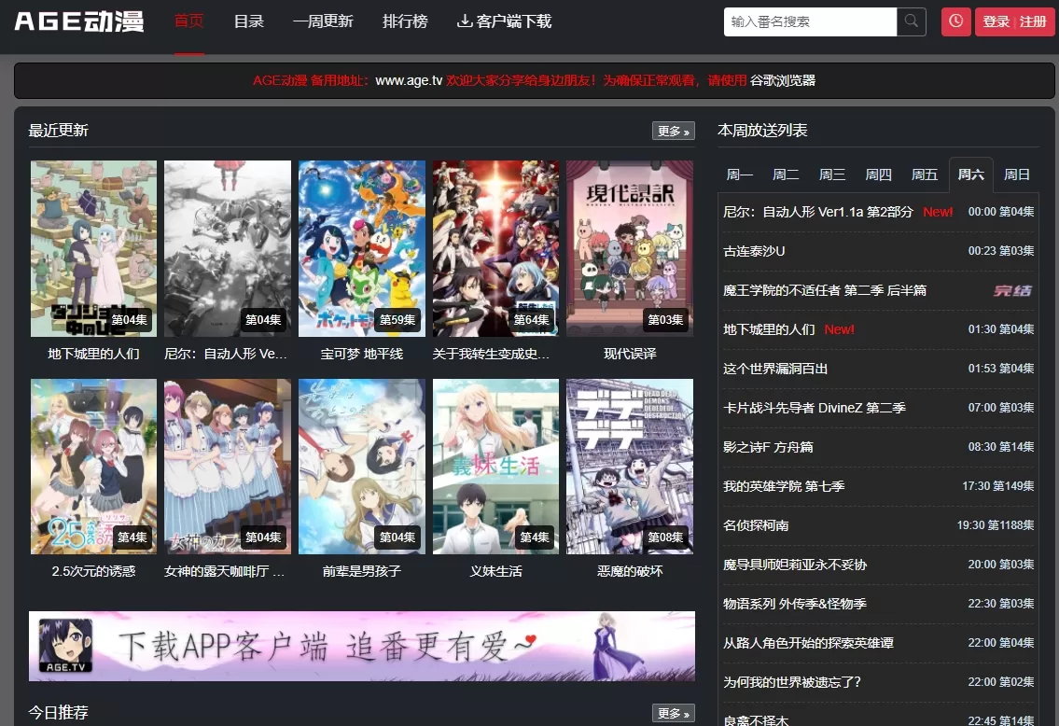The height and width of the screenshot is (726, 1059).
Task: Click 第64集 badge on poster
Action: [x=532, y=319]
